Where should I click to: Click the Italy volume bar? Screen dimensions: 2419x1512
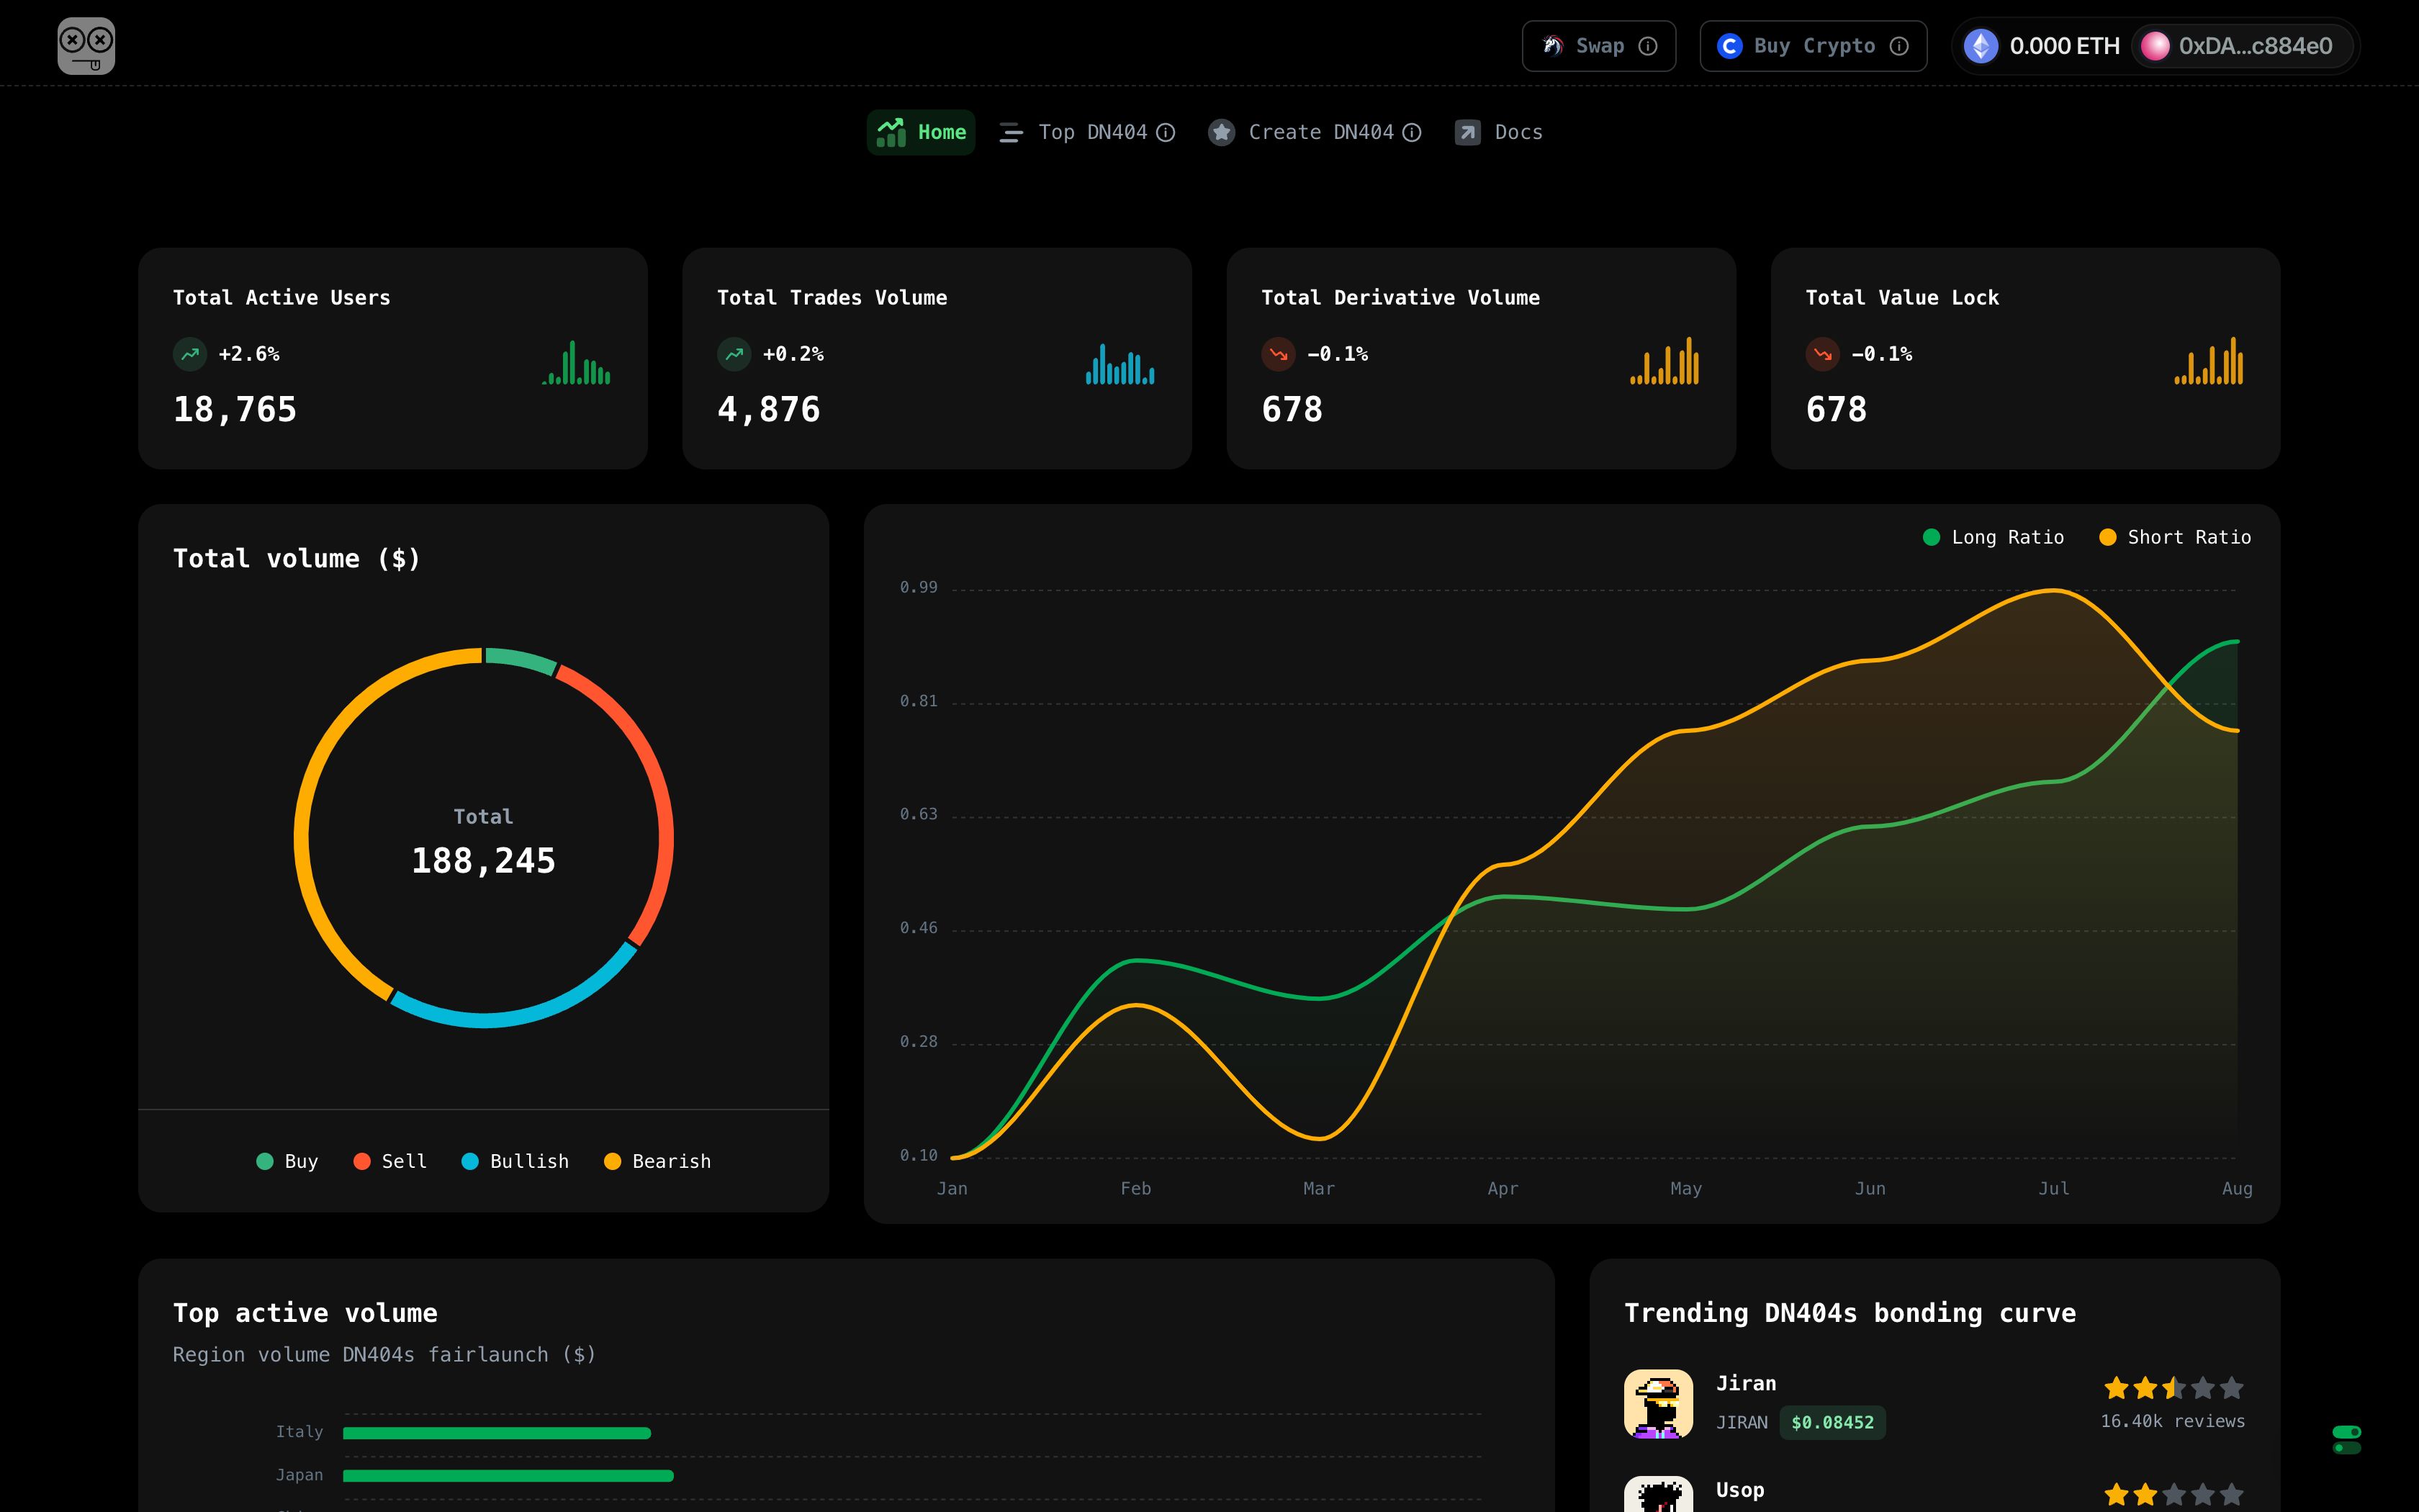497,1433
